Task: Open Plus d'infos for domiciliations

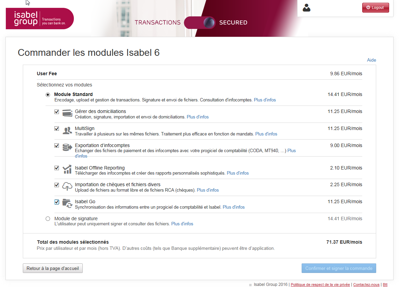Action: click(198, 117)
